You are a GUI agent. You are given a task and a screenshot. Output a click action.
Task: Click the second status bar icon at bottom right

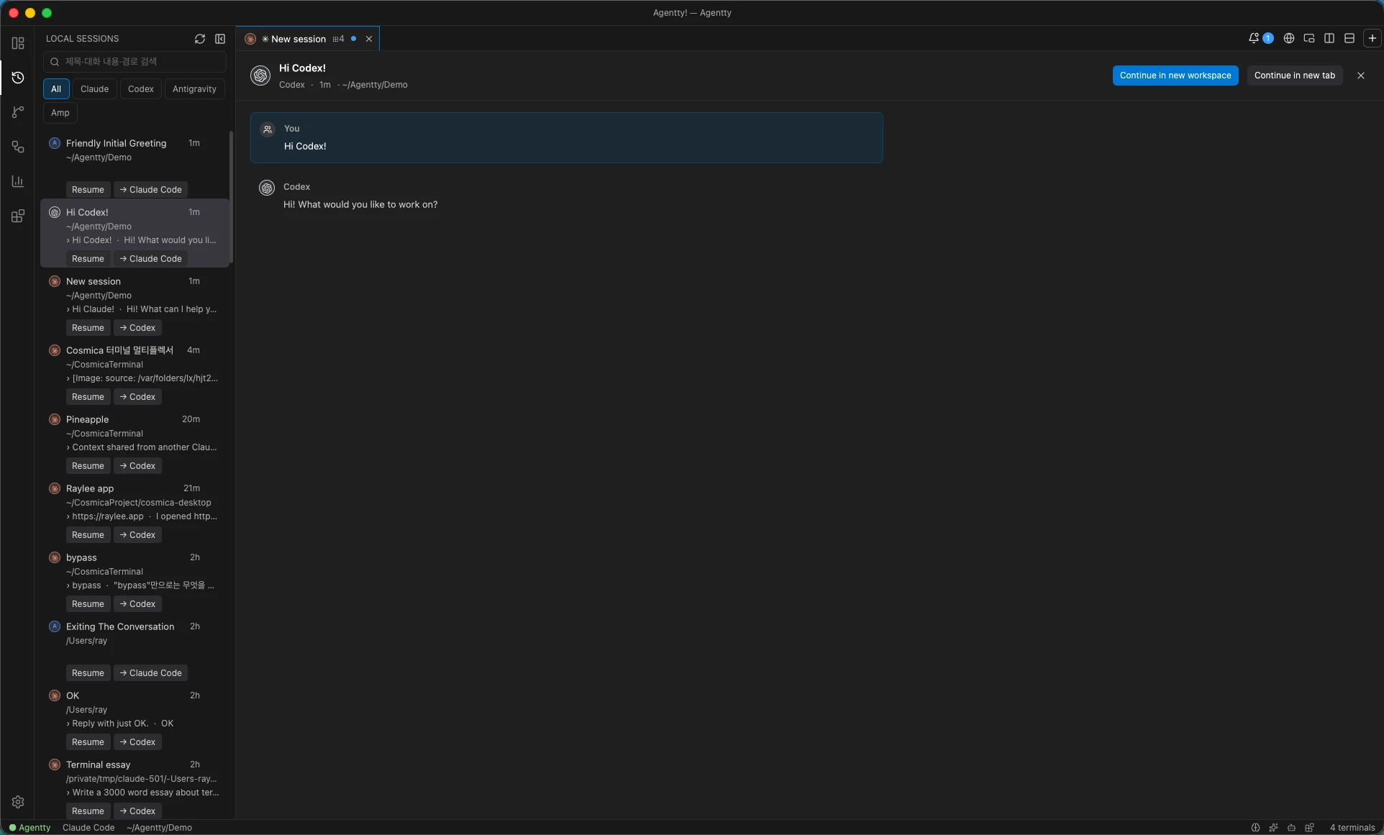coord(1273,828)
